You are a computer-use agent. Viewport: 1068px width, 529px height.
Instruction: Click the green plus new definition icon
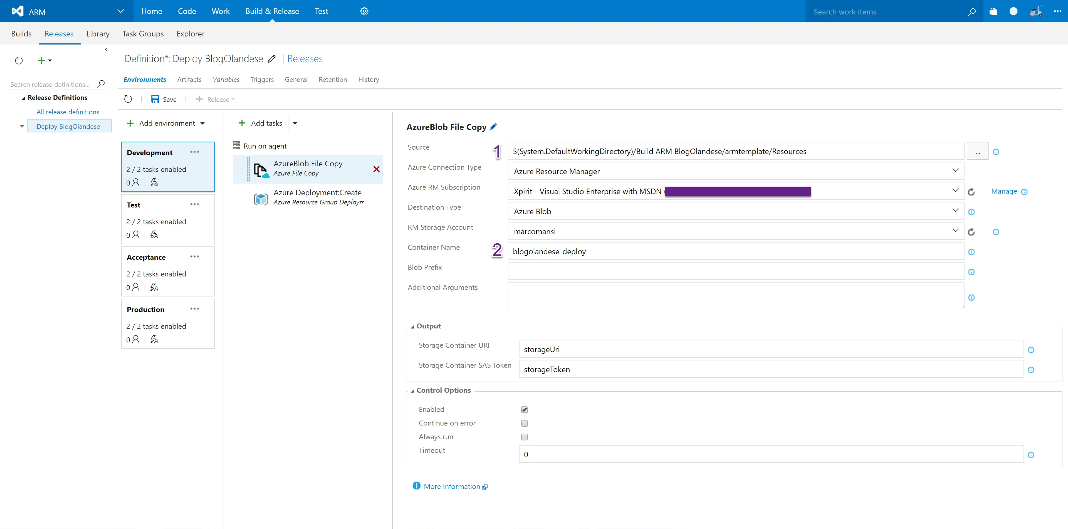click(x=41, y=61)
